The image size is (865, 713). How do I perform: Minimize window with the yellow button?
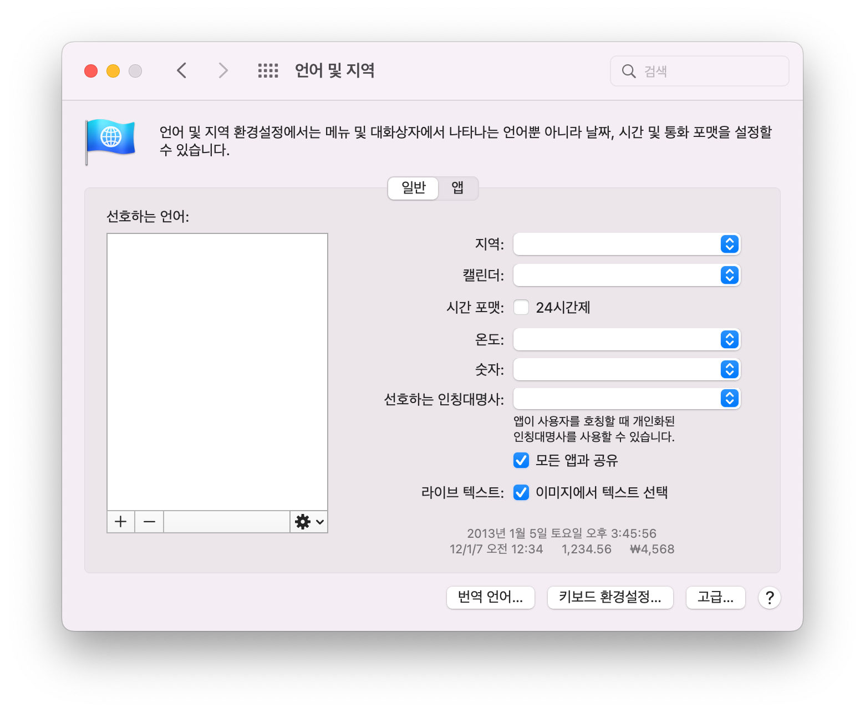(113, 71)
